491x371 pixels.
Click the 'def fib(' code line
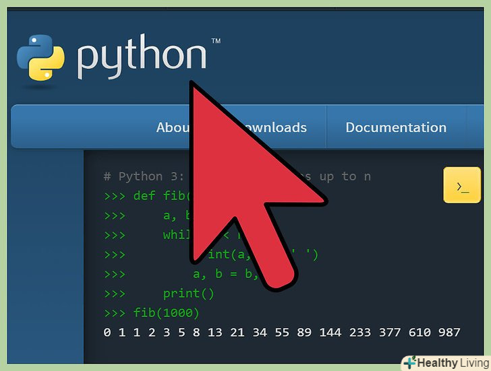pos(147,196)
